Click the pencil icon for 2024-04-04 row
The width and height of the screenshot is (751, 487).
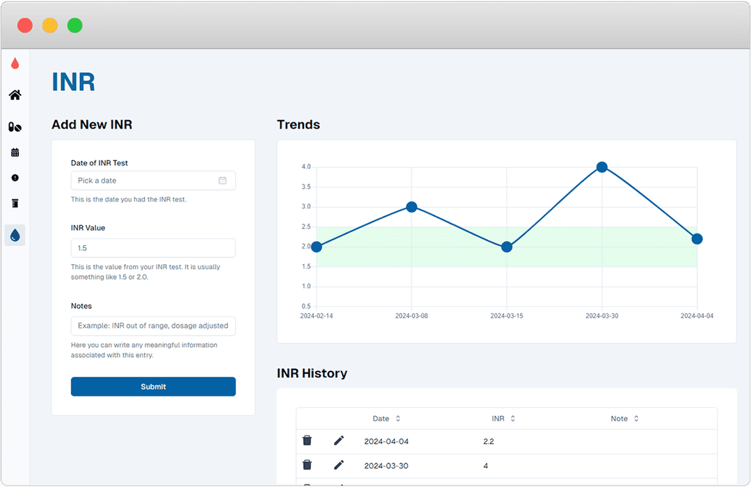pos(339,440)
